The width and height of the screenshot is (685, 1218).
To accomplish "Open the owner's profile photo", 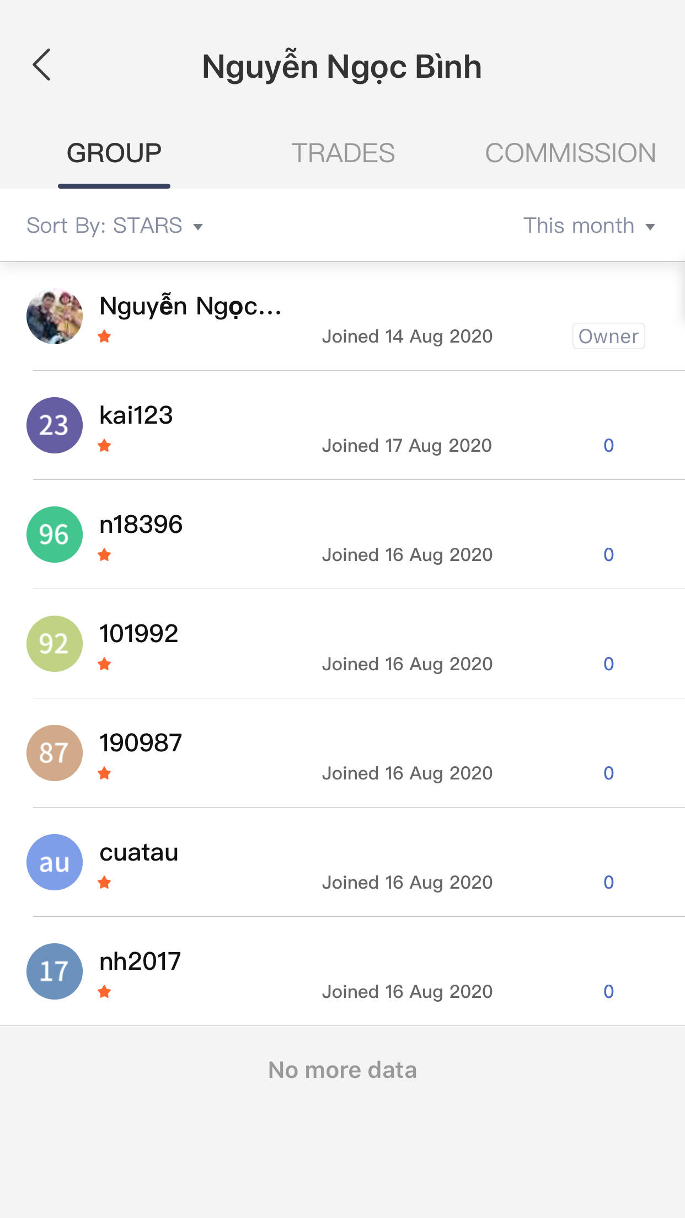I will click(55, 316).
